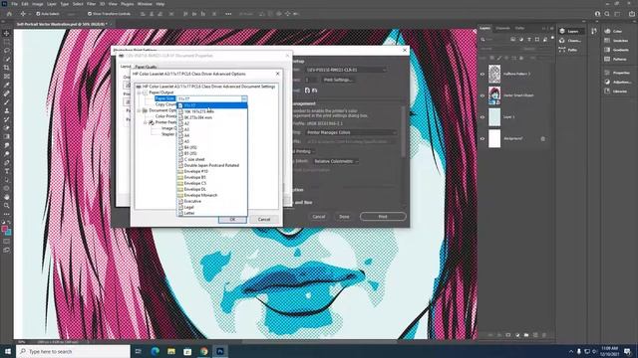The width and height of the screenshot is (638, 358).
Task: Click OK in Advanced Options dialog
Action: pos(232,219)
